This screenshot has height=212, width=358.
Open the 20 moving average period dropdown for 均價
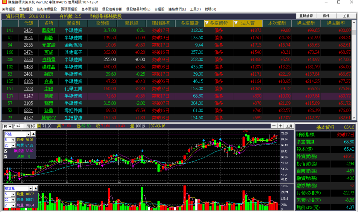pyautogui.click(x=13, y=145)
